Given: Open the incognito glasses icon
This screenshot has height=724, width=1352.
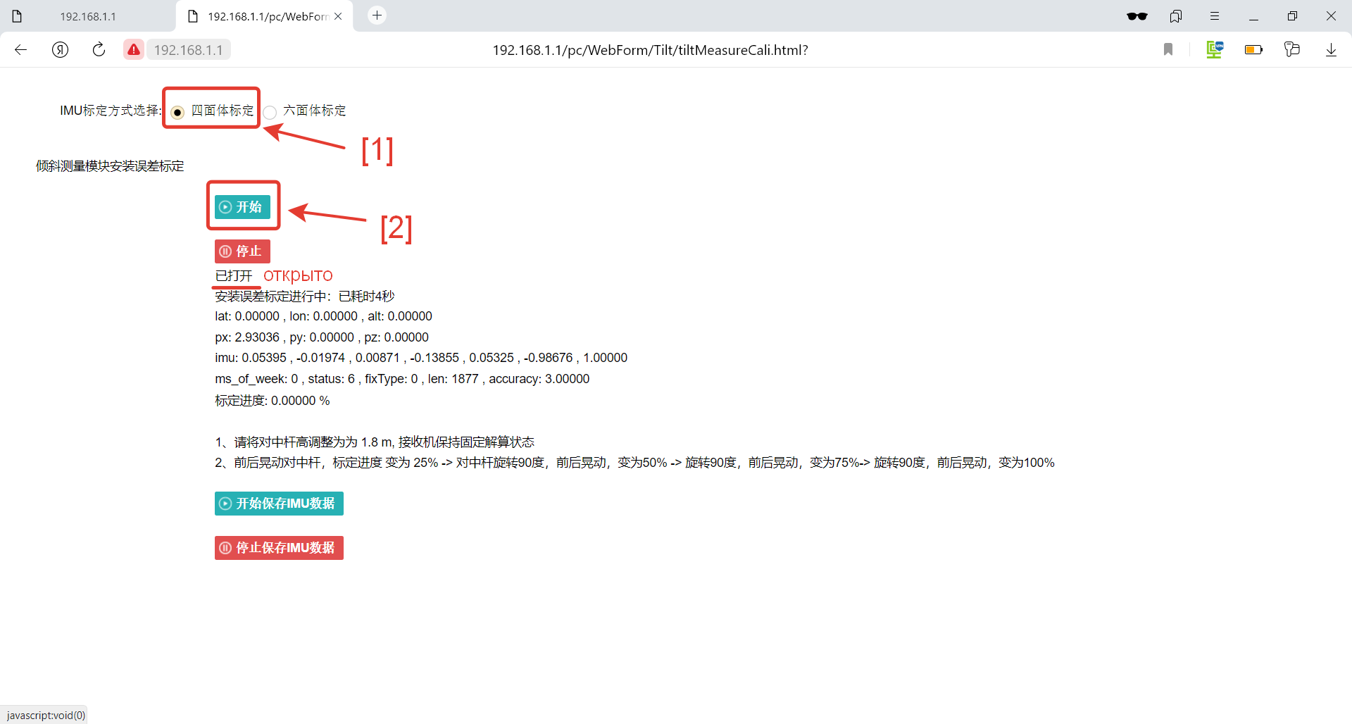Looking at the screenshot, I should [x=1137, y=16].
